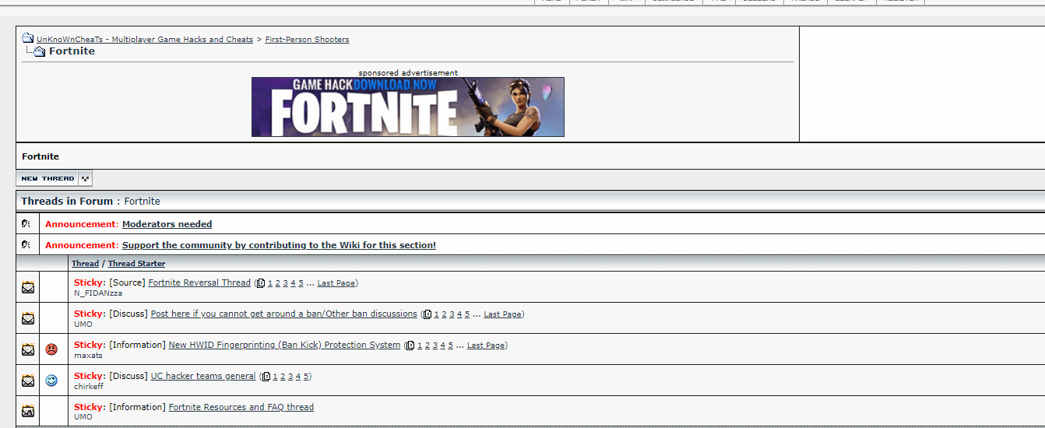This screenshot has width=1045, height=428.
Task: Open Fortnite Resources and FAQ thread
Action: 241,407
